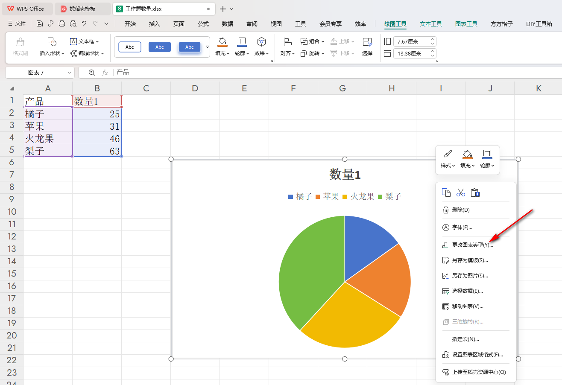Choose 指定宏(N) in context menu
The image size is (562, 385).
click(476, 339)
